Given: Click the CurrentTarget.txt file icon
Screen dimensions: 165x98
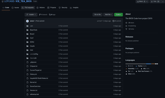Looking at the screenshot, I should [27, 70].
